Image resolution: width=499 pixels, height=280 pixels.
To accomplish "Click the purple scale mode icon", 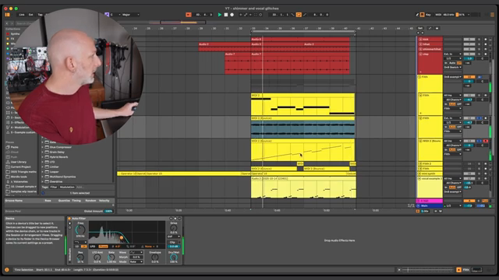I will click(x=107, y=15).
